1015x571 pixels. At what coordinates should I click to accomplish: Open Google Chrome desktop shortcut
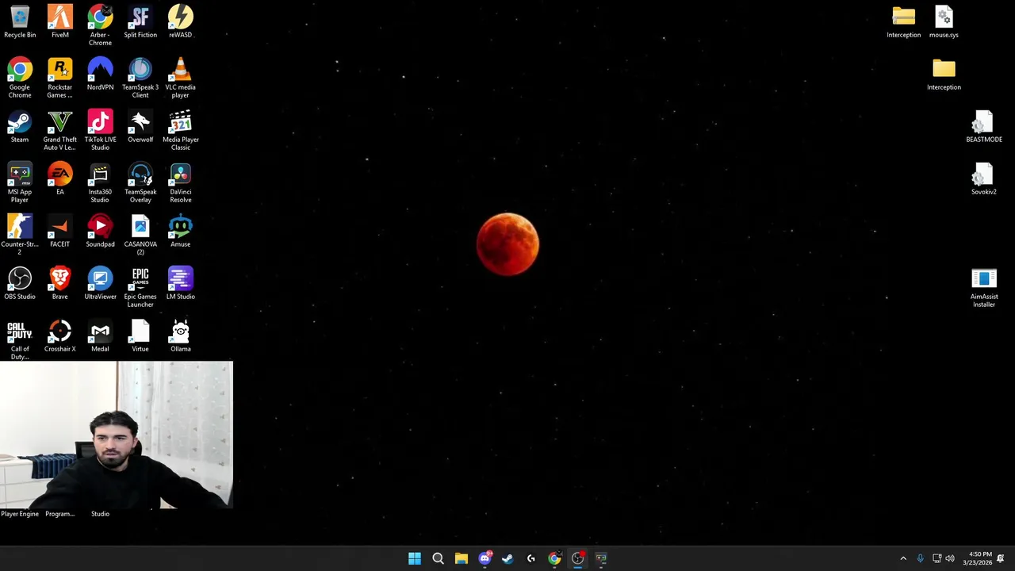coord(20,78)
